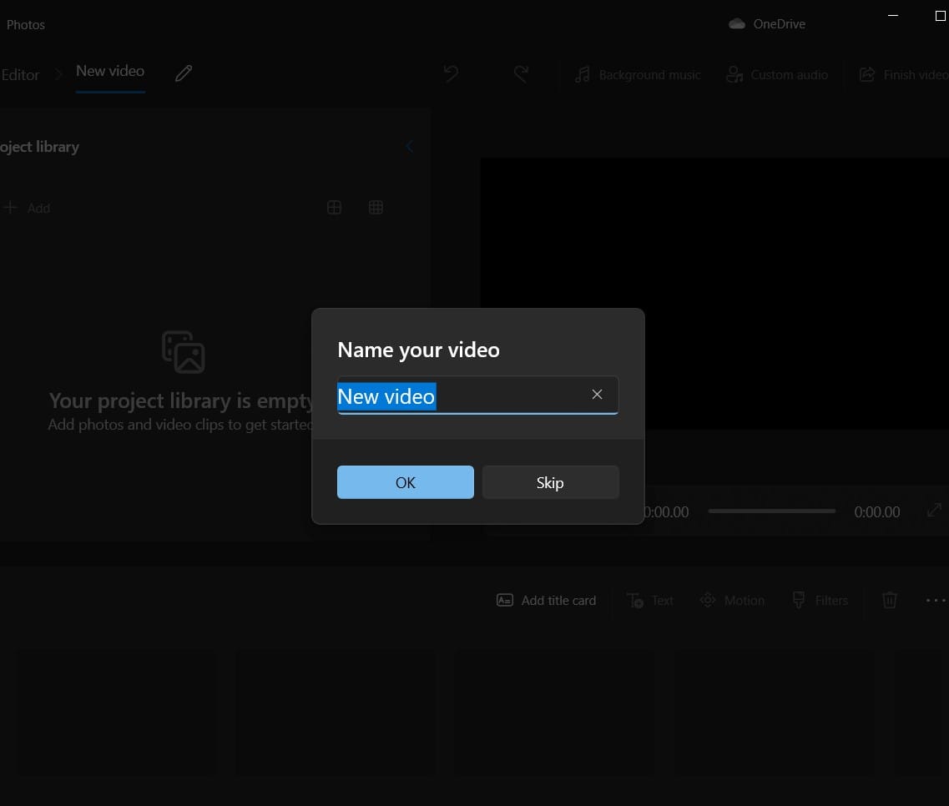This screenshot has height=806, width=949.
Task: Click the empty project library pictures icon
Action: [x=184, y=351]
